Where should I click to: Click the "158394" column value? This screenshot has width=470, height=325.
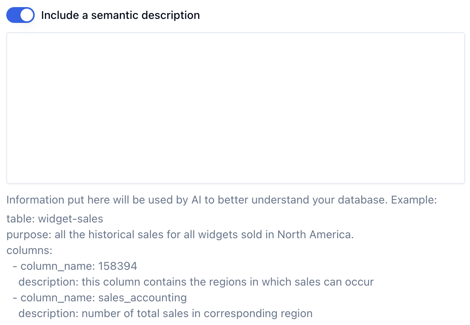(118, 266)
